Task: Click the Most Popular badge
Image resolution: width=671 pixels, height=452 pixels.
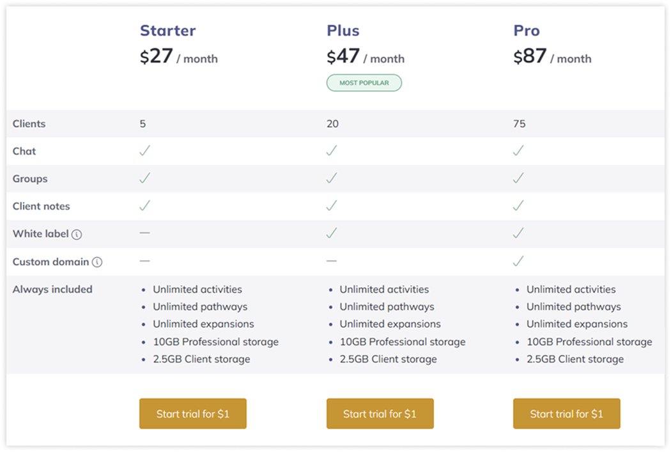Action: pos(364,82)
